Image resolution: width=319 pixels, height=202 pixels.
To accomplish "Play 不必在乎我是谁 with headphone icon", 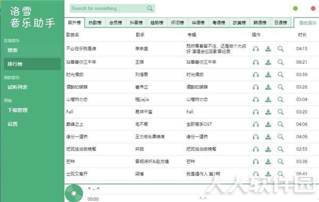I will click(256, 49).
